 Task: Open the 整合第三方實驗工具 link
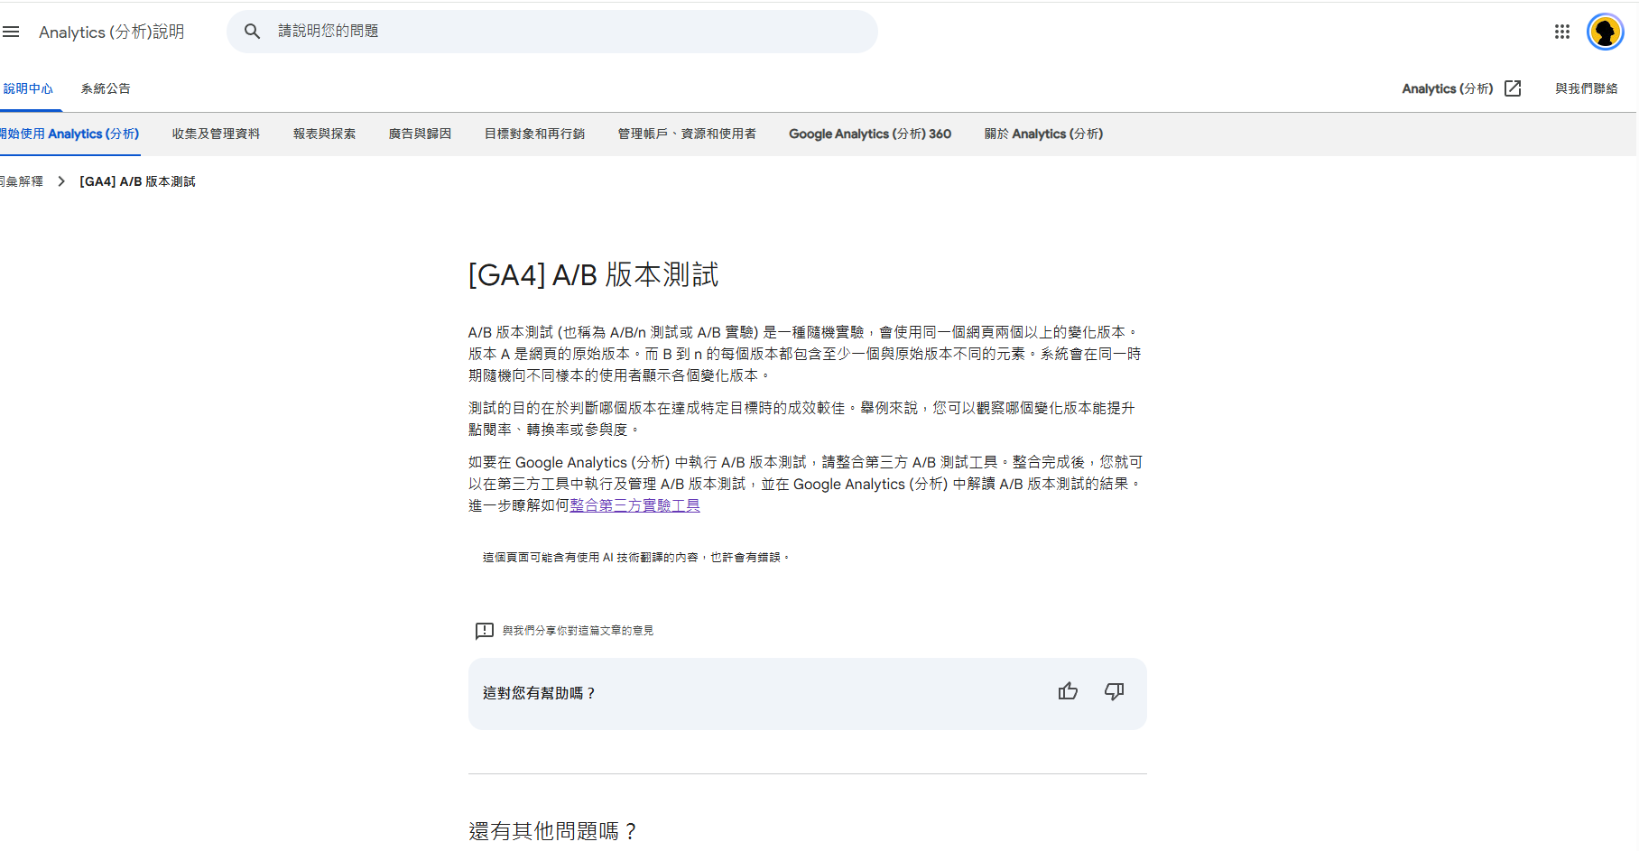click(x=634, y=505)
